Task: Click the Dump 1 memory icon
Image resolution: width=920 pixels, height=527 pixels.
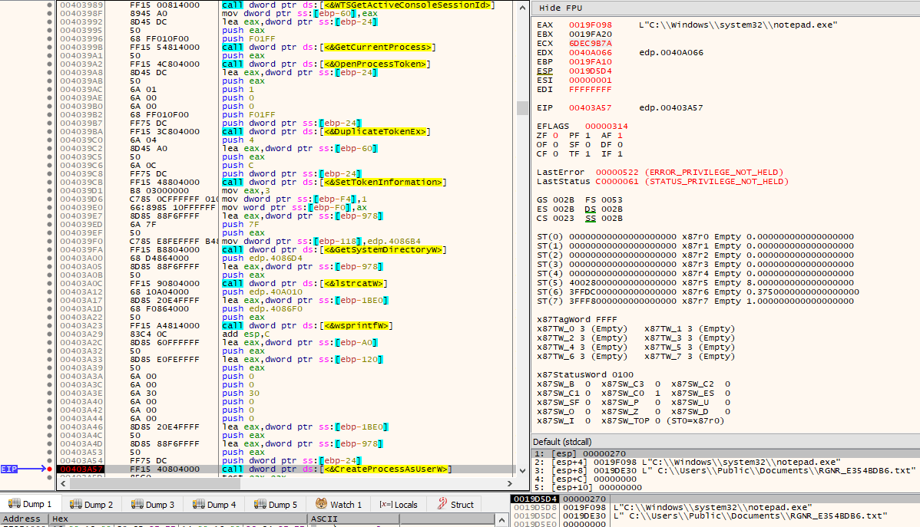Action: (x=14, y=504)
